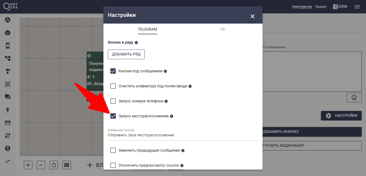The width and height of the screenshot is (366, 176).
Task: Select the flowchart nodes icon in sidebar
Action: (8, 58)
